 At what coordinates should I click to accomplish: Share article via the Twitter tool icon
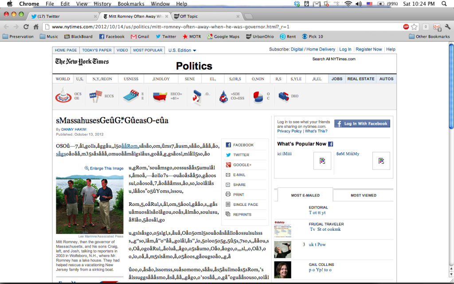click(228, 155)
